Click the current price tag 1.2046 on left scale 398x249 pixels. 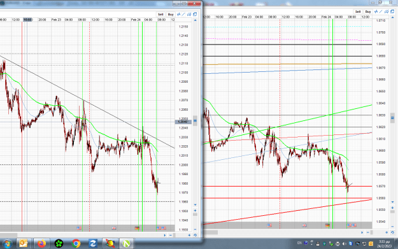point(183,122)
